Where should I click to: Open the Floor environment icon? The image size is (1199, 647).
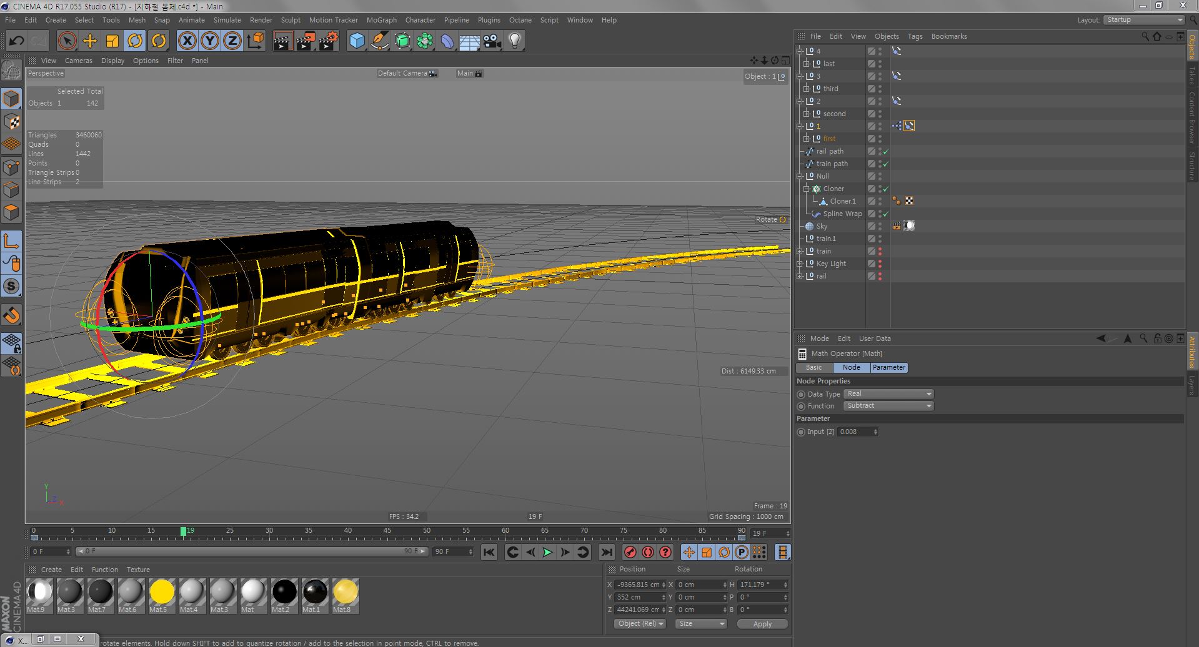click(x=470, y=41)
